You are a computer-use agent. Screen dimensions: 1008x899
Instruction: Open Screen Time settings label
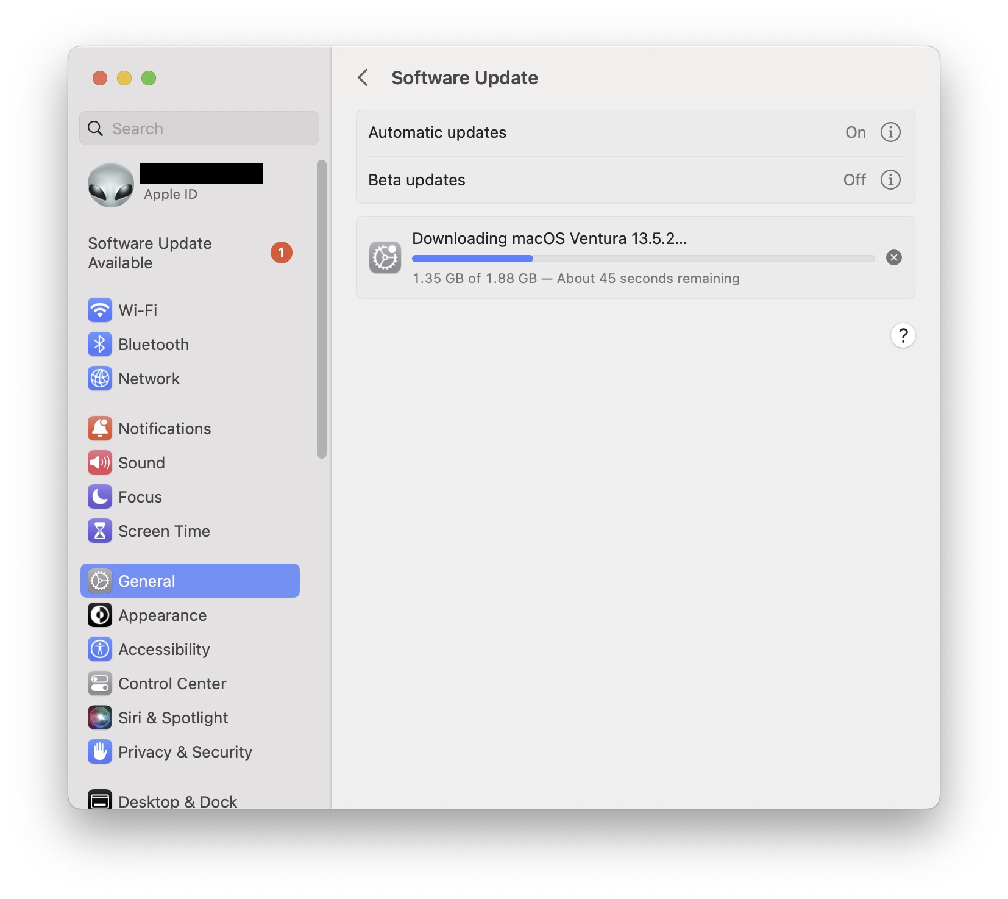(164, 531)
